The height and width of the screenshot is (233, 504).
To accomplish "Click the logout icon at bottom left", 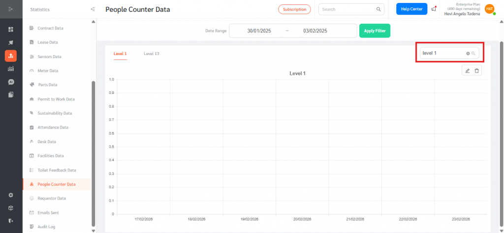I will pyautogui.click(x=11, y=221).
